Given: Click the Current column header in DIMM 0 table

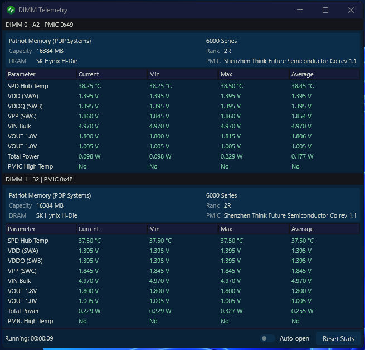Looking at the screenshot, I should tap(112, 74).
